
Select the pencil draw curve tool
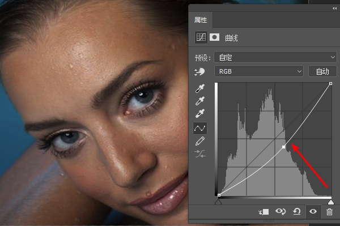click(199, 141)
